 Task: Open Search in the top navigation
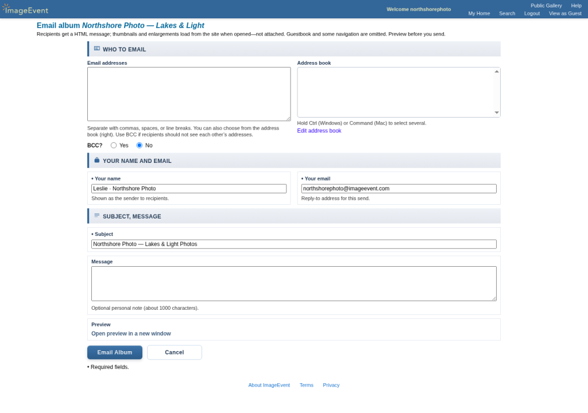(x=507, y=14)
